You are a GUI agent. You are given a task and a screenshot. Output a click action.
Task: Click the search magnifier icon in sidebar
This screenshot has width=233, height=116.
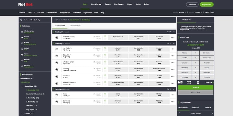pos(21,20)
